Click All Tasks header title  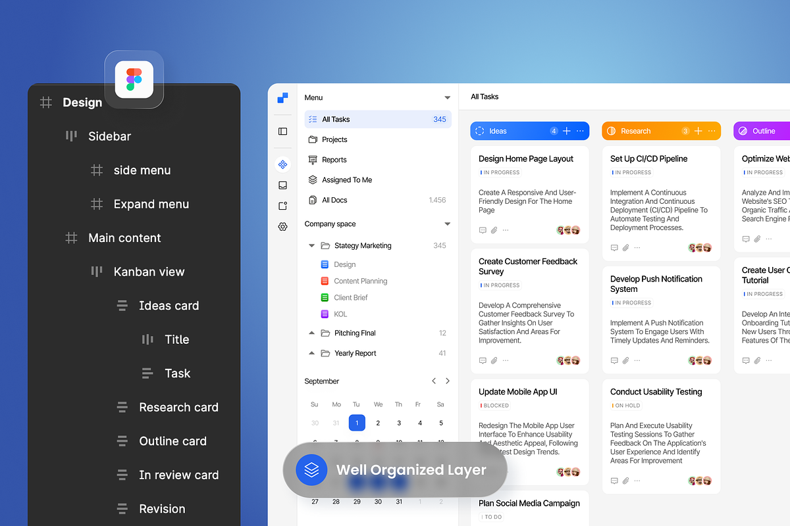[485, 97]
